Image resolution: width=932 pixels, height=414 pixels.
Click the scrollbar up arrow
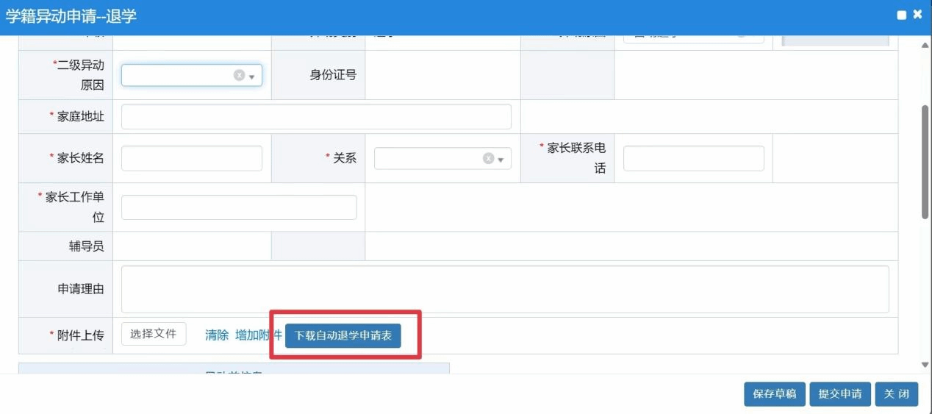point(925,46)
